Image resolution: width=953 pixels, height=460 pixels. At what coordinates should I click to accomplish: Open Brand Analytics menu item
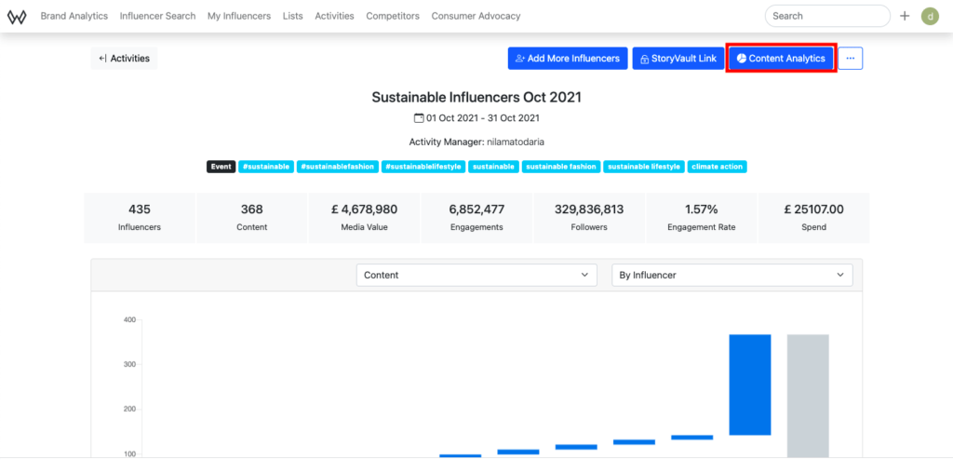[74, 17]
